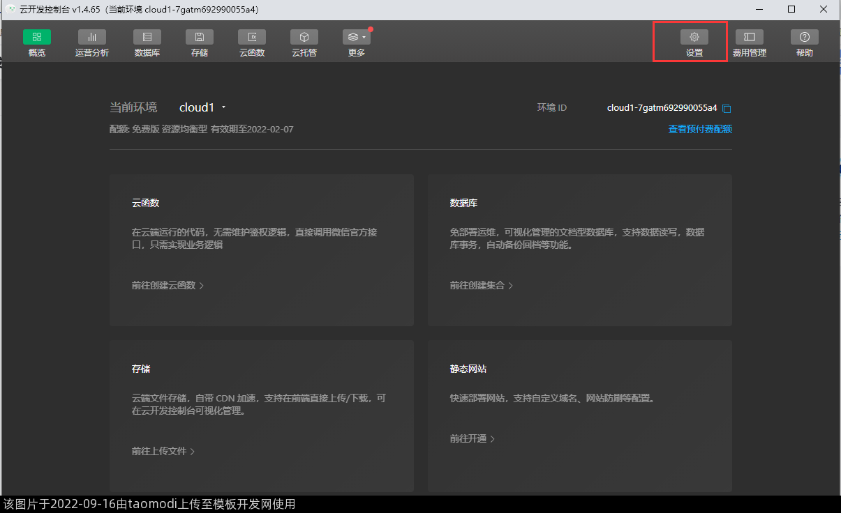Open 运营分析 analytics chart icon
This screenshot has width=841, height=513.
coord(92,37)
